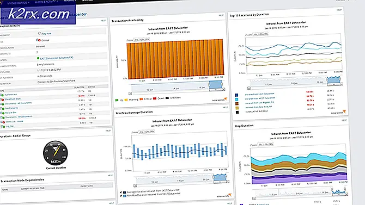Open Intranet from WEST Datacenter legend link
The height and width of the screenshot is (205, 365).
[260, 98]
